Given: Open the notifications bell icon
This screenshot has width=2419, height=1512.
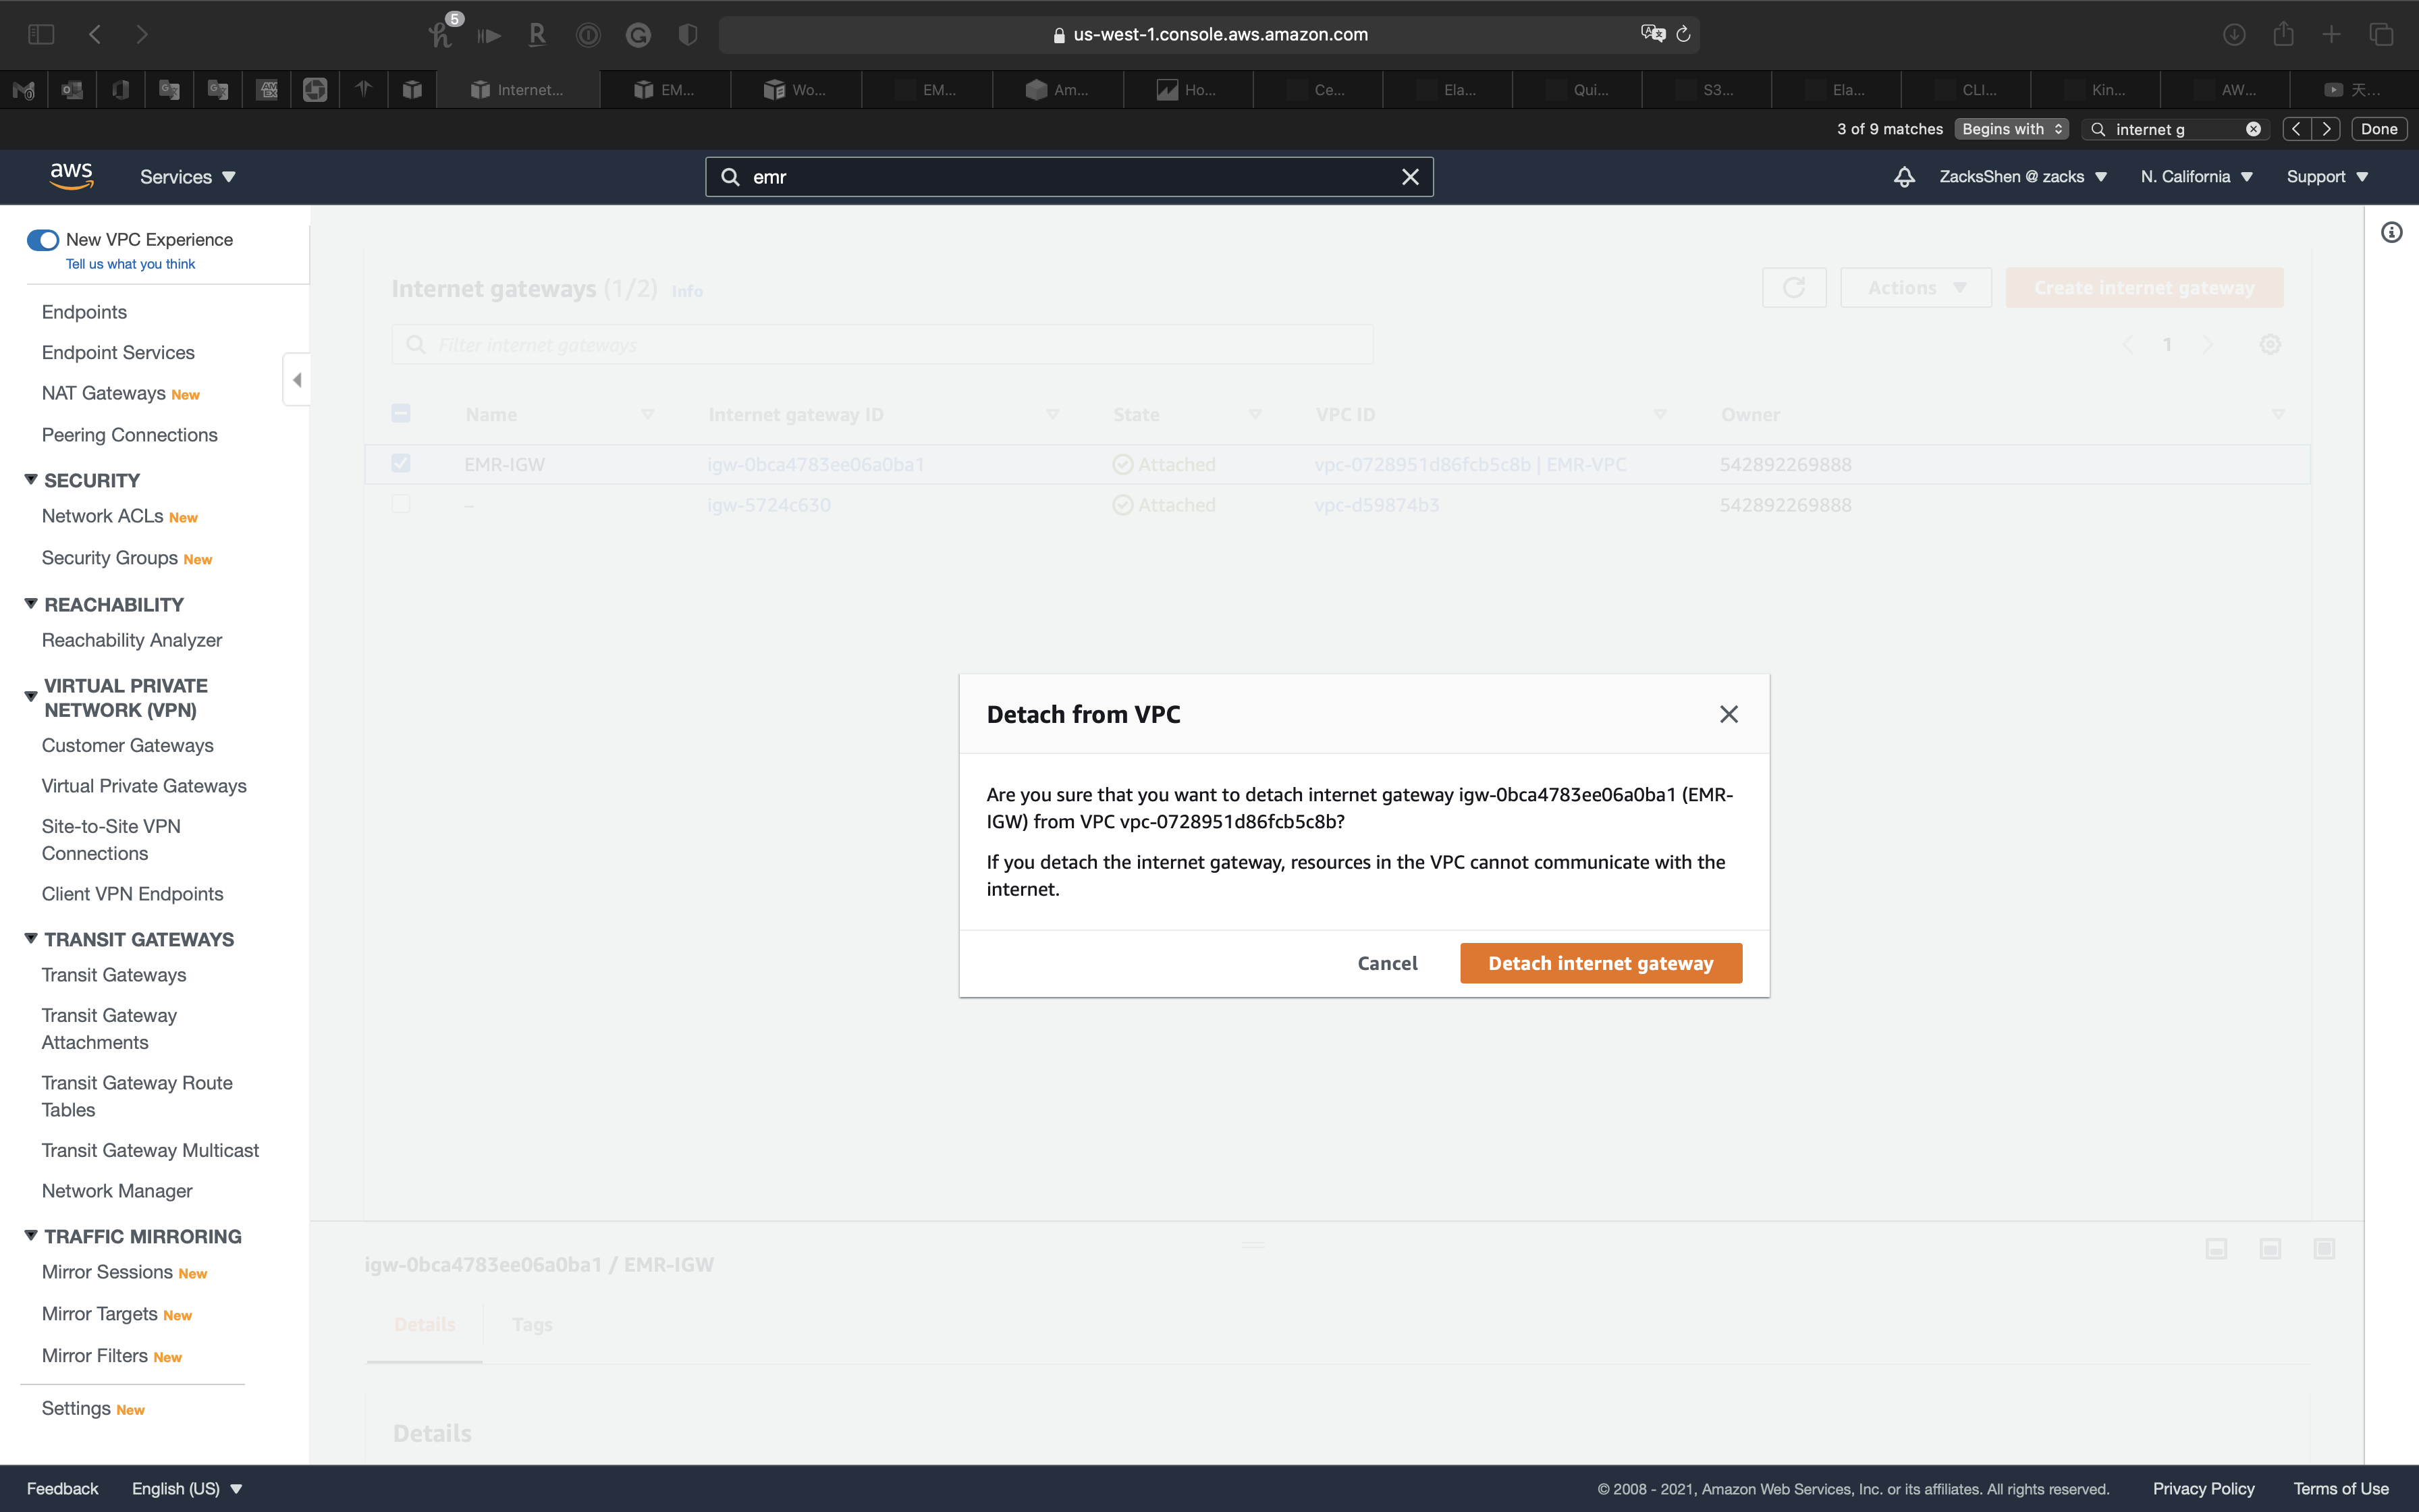Looking at the screenshot, I should coord(1903,177).
